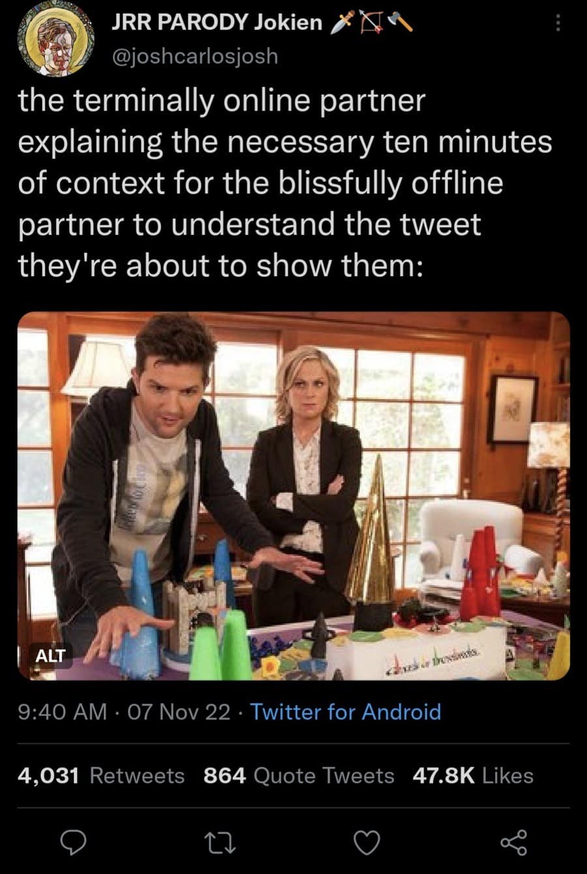The width and height of the screenshot is (587, 874).
Task: Click the JRR PARODY Jokien display name
Action: (217, 22)
